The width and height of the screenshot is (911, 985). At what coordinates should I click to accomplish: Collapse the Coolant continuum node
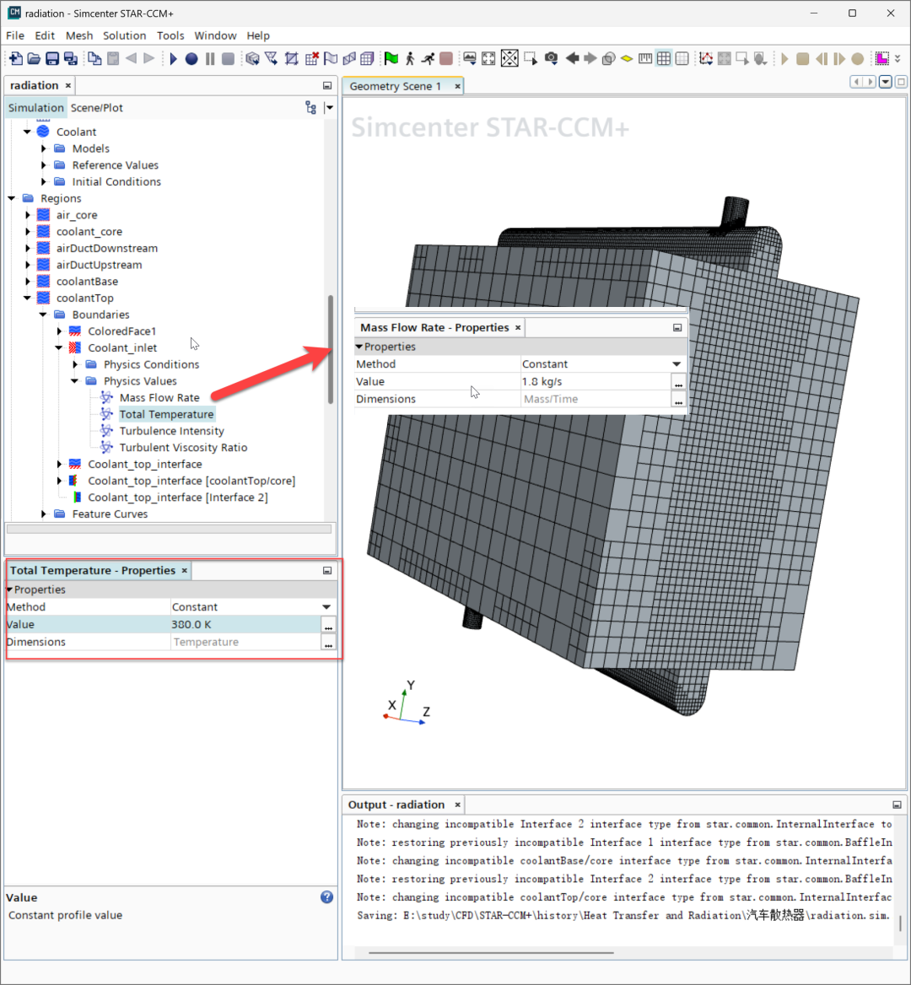click(x=27, y=132)
